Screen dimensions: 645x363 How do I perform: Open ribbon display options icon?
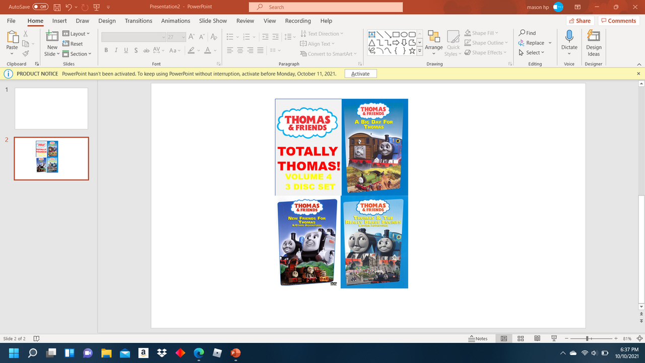tap(577, 7)
